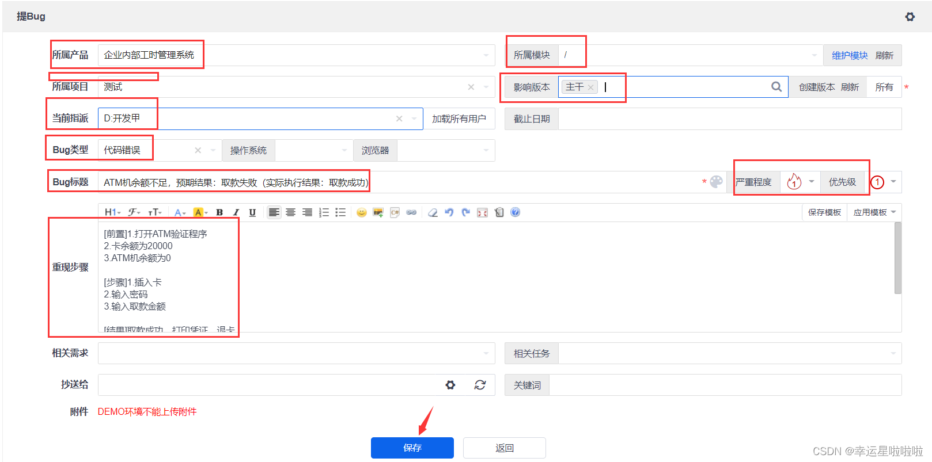Expand the 所属项目 dropdown arrow
The height and width of the screenshot is (462, 932).
(x=486, y=87)
